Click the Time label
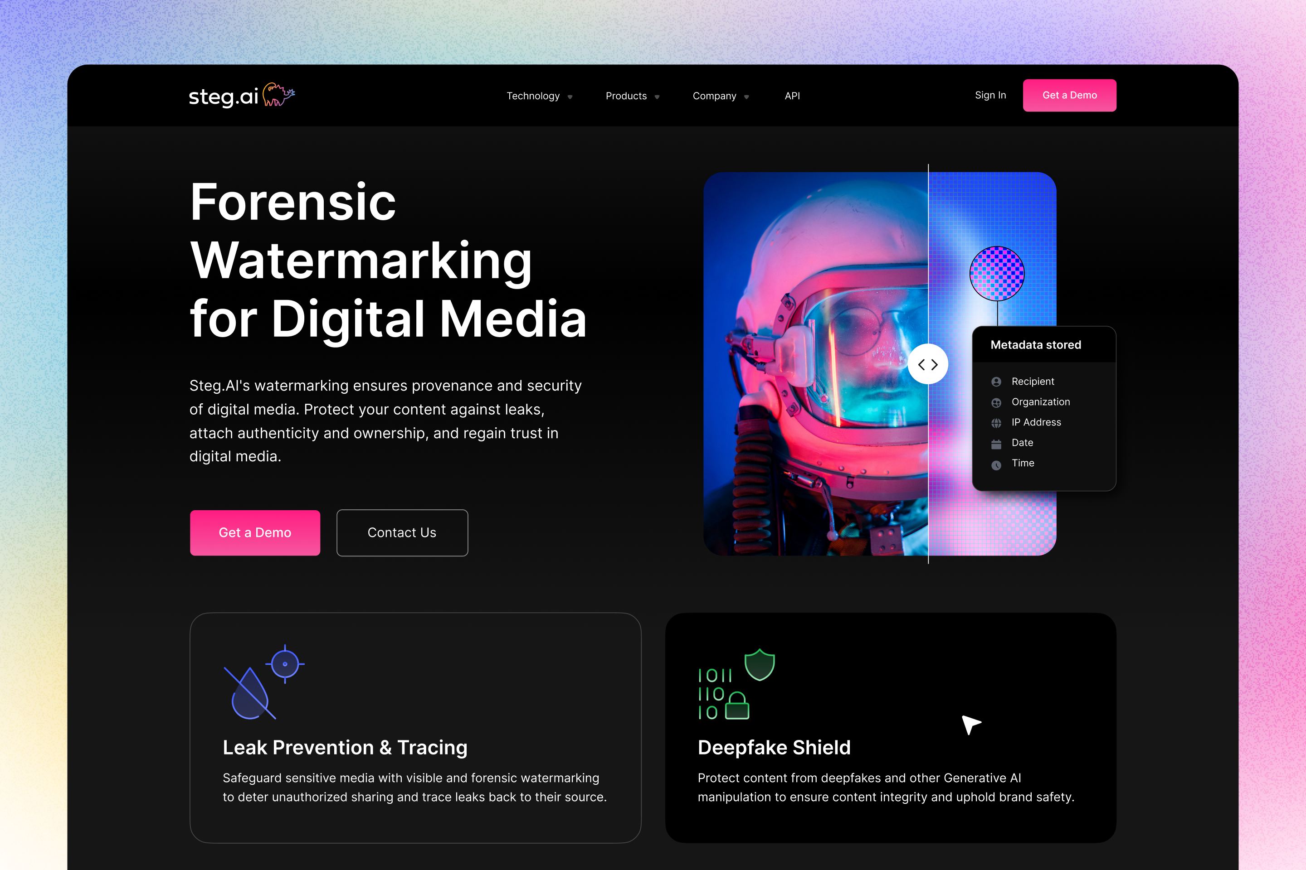Viewport: 1306px width, 870px height. 1023,463
